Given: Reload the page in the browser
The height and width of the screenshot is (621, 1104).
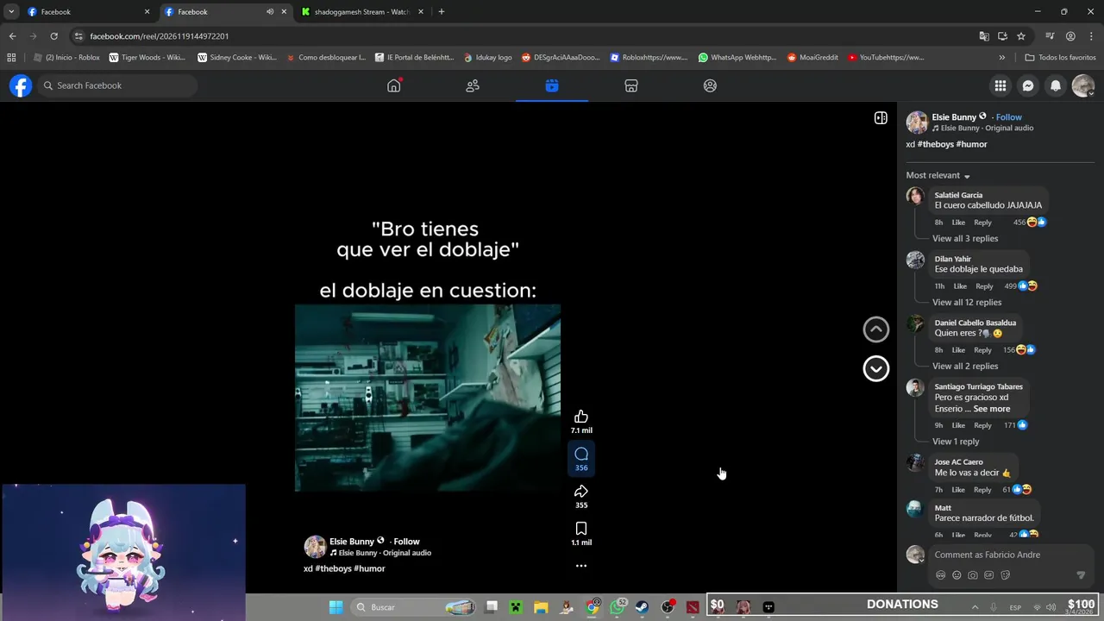Looking at the screenshot, I should pyautogui.click(x=53, y=36).
